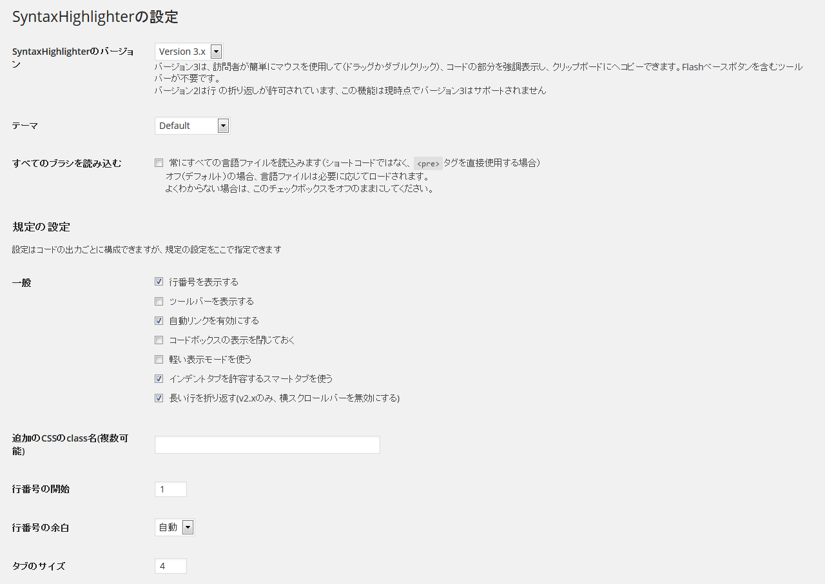The width and height of the screenshot is (825, 584).
Task: Click the 行番号の余白 row label
Action: [x=41, y=528]
